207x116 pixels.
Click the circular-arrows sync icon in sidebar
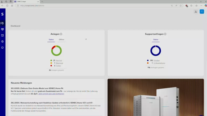(x=2, y=48)
